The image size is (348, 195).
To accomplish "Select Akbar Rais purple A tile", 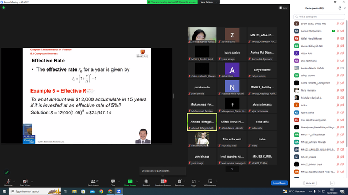I will (x=232, y=70).
